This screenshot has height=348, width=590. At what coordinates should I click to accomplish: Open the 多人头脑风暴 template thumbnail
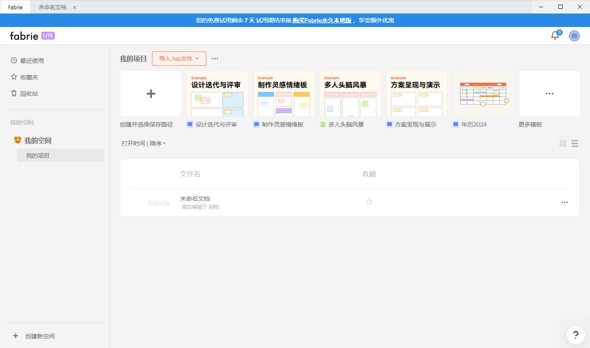(x=350, y=94)
